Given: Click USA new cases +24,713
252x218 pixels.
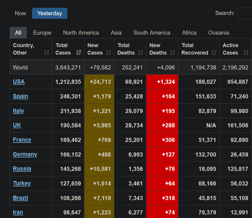Looking at the screenshot, I should [x=101, y=82].
